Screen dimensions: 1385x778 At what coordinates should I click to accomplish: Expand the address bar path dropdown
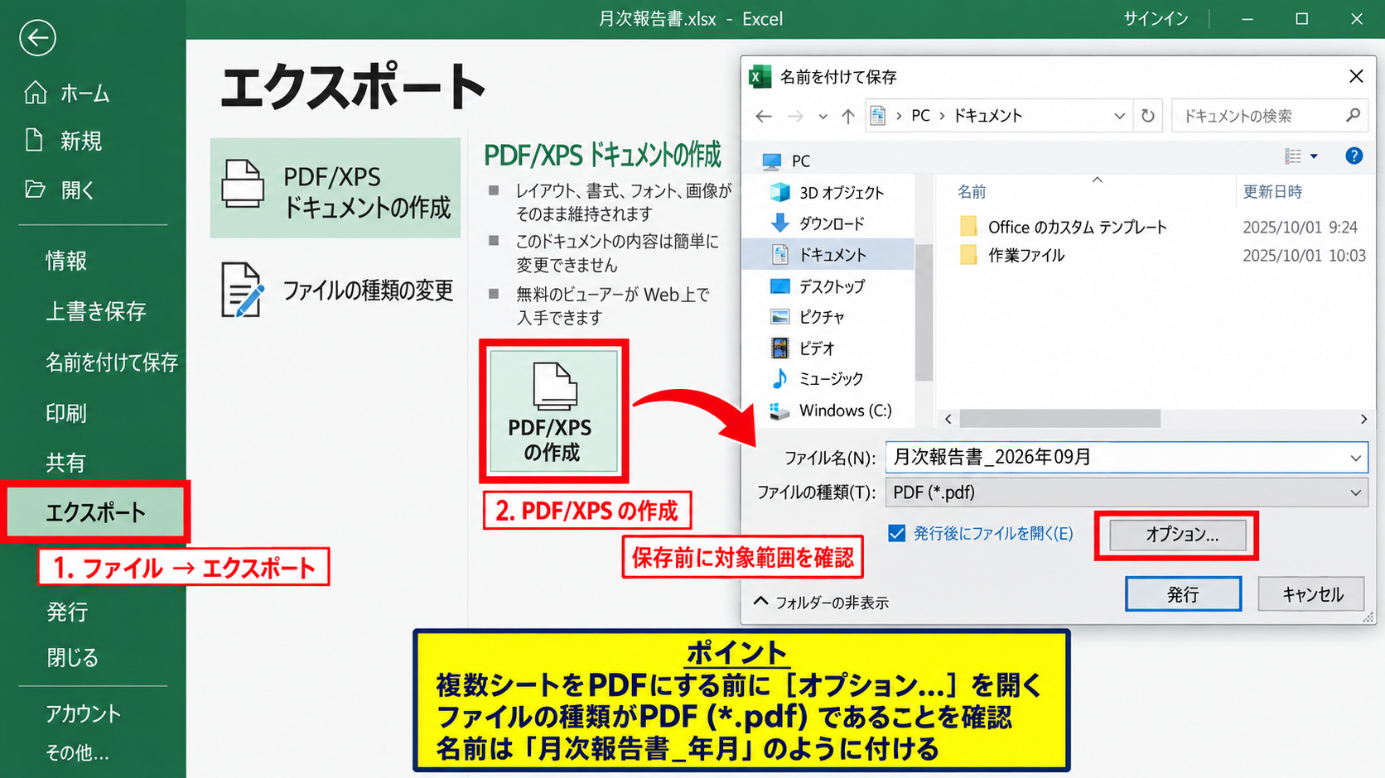pos(1119,116)
